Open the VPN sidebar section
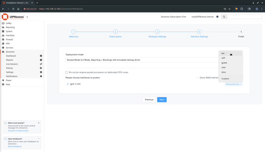The image size is (265, 152). [x=8, y=44]
